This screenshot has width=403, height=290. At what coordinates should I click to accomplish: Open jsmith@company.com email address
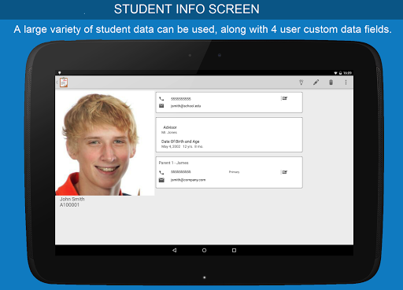(188, 180)
